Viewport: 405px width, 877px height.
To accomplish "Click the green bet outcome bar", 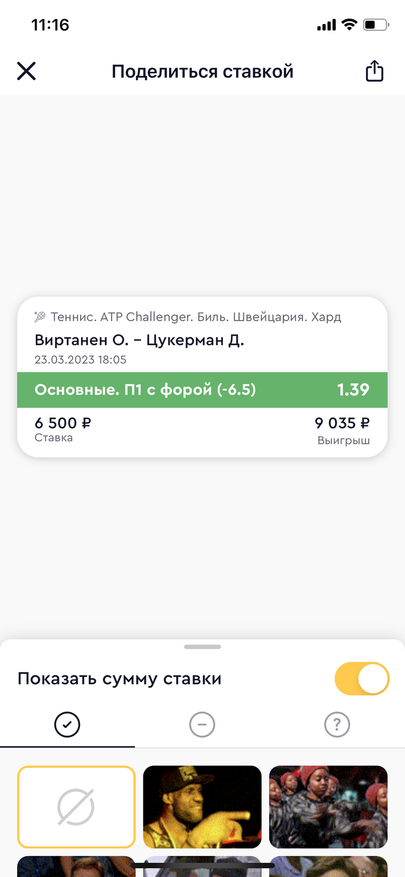I will (202, 390).
